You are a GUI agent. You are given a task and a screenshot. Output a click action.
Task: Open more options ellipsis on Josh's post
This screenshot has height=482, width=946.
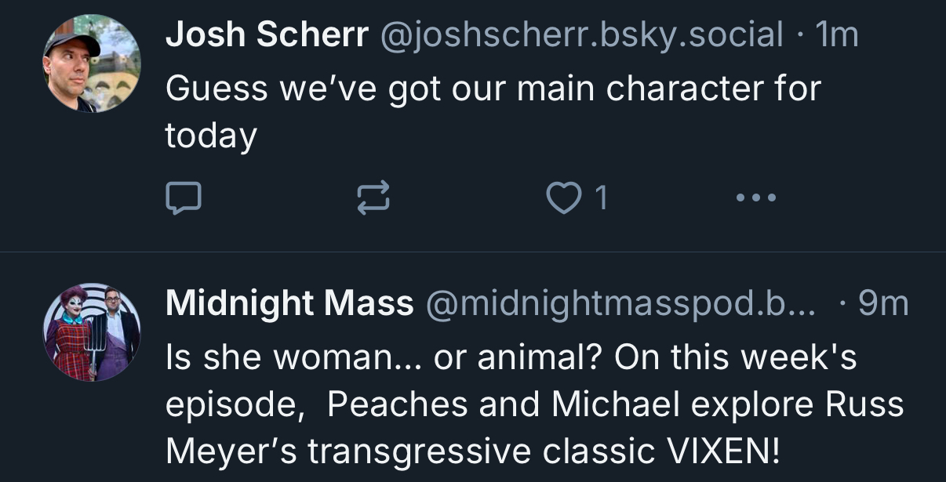pos(756,198)
